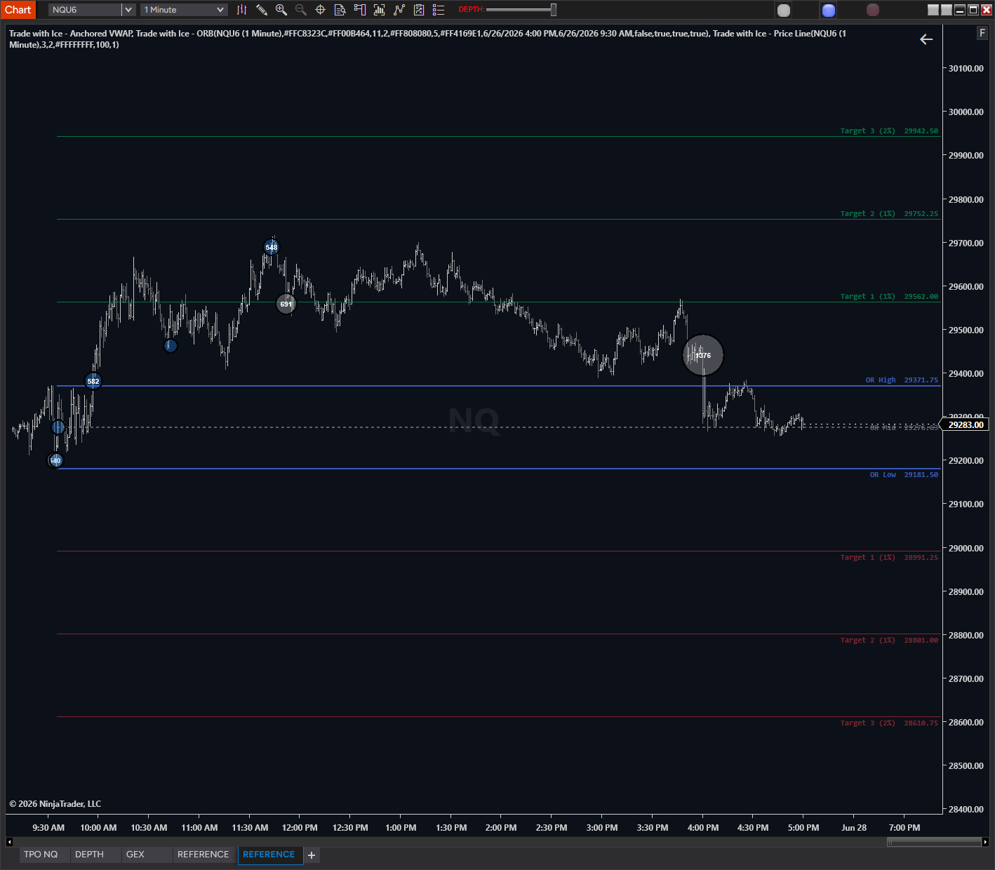Click the green Target 3 (2%) 29942.50 label
Screen dimensions: 995x870
(889, 131)
